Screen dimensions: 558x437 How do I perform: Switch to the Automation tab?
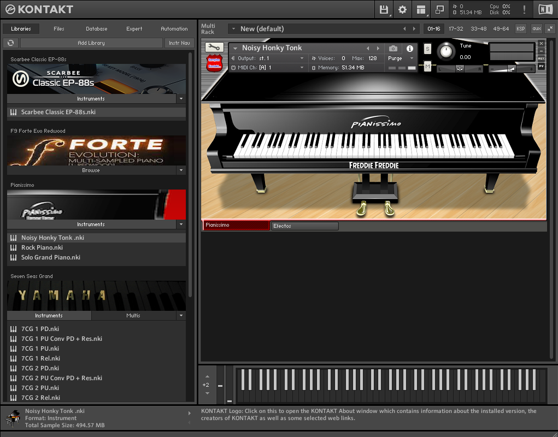point(174,29)
